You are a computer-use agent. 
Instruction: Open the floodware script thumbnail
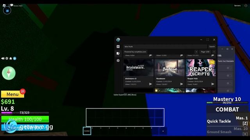point(170,68)
